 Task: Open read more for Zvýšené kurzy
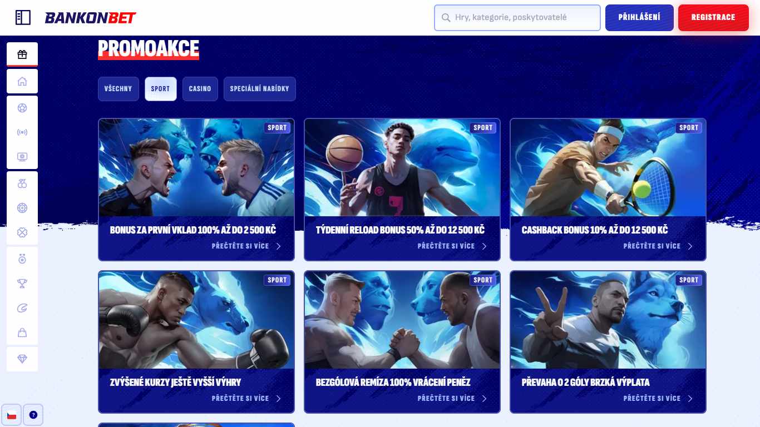(240, 398)
